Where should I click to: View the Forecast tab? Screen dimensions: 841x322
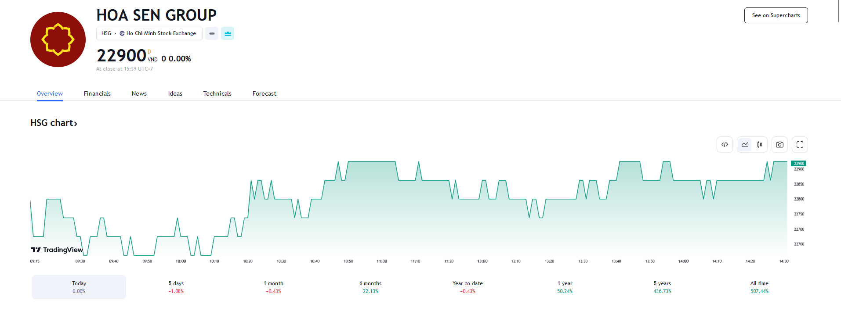tap(265, 93)
